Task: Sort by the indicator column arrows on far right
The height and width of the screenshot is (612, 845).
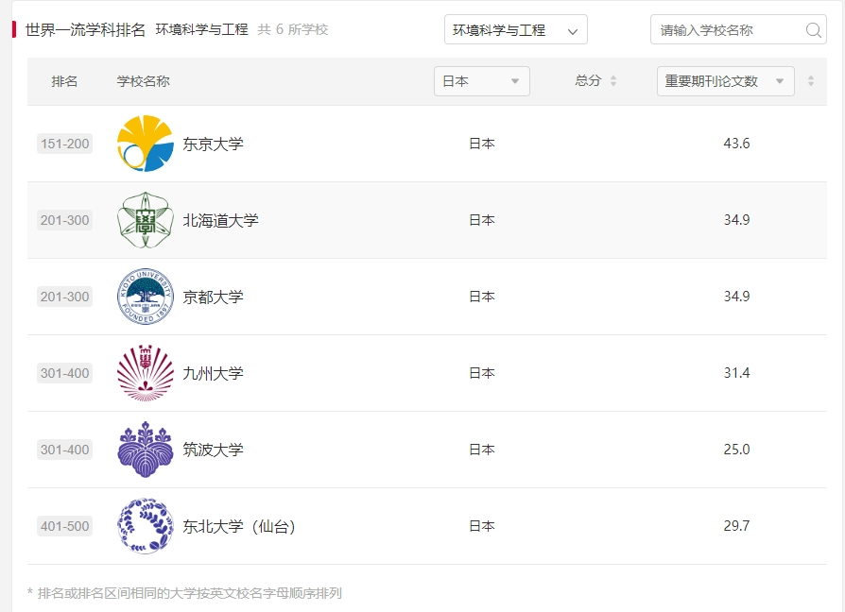Action: pyautogui.click(x=811, y=81)
